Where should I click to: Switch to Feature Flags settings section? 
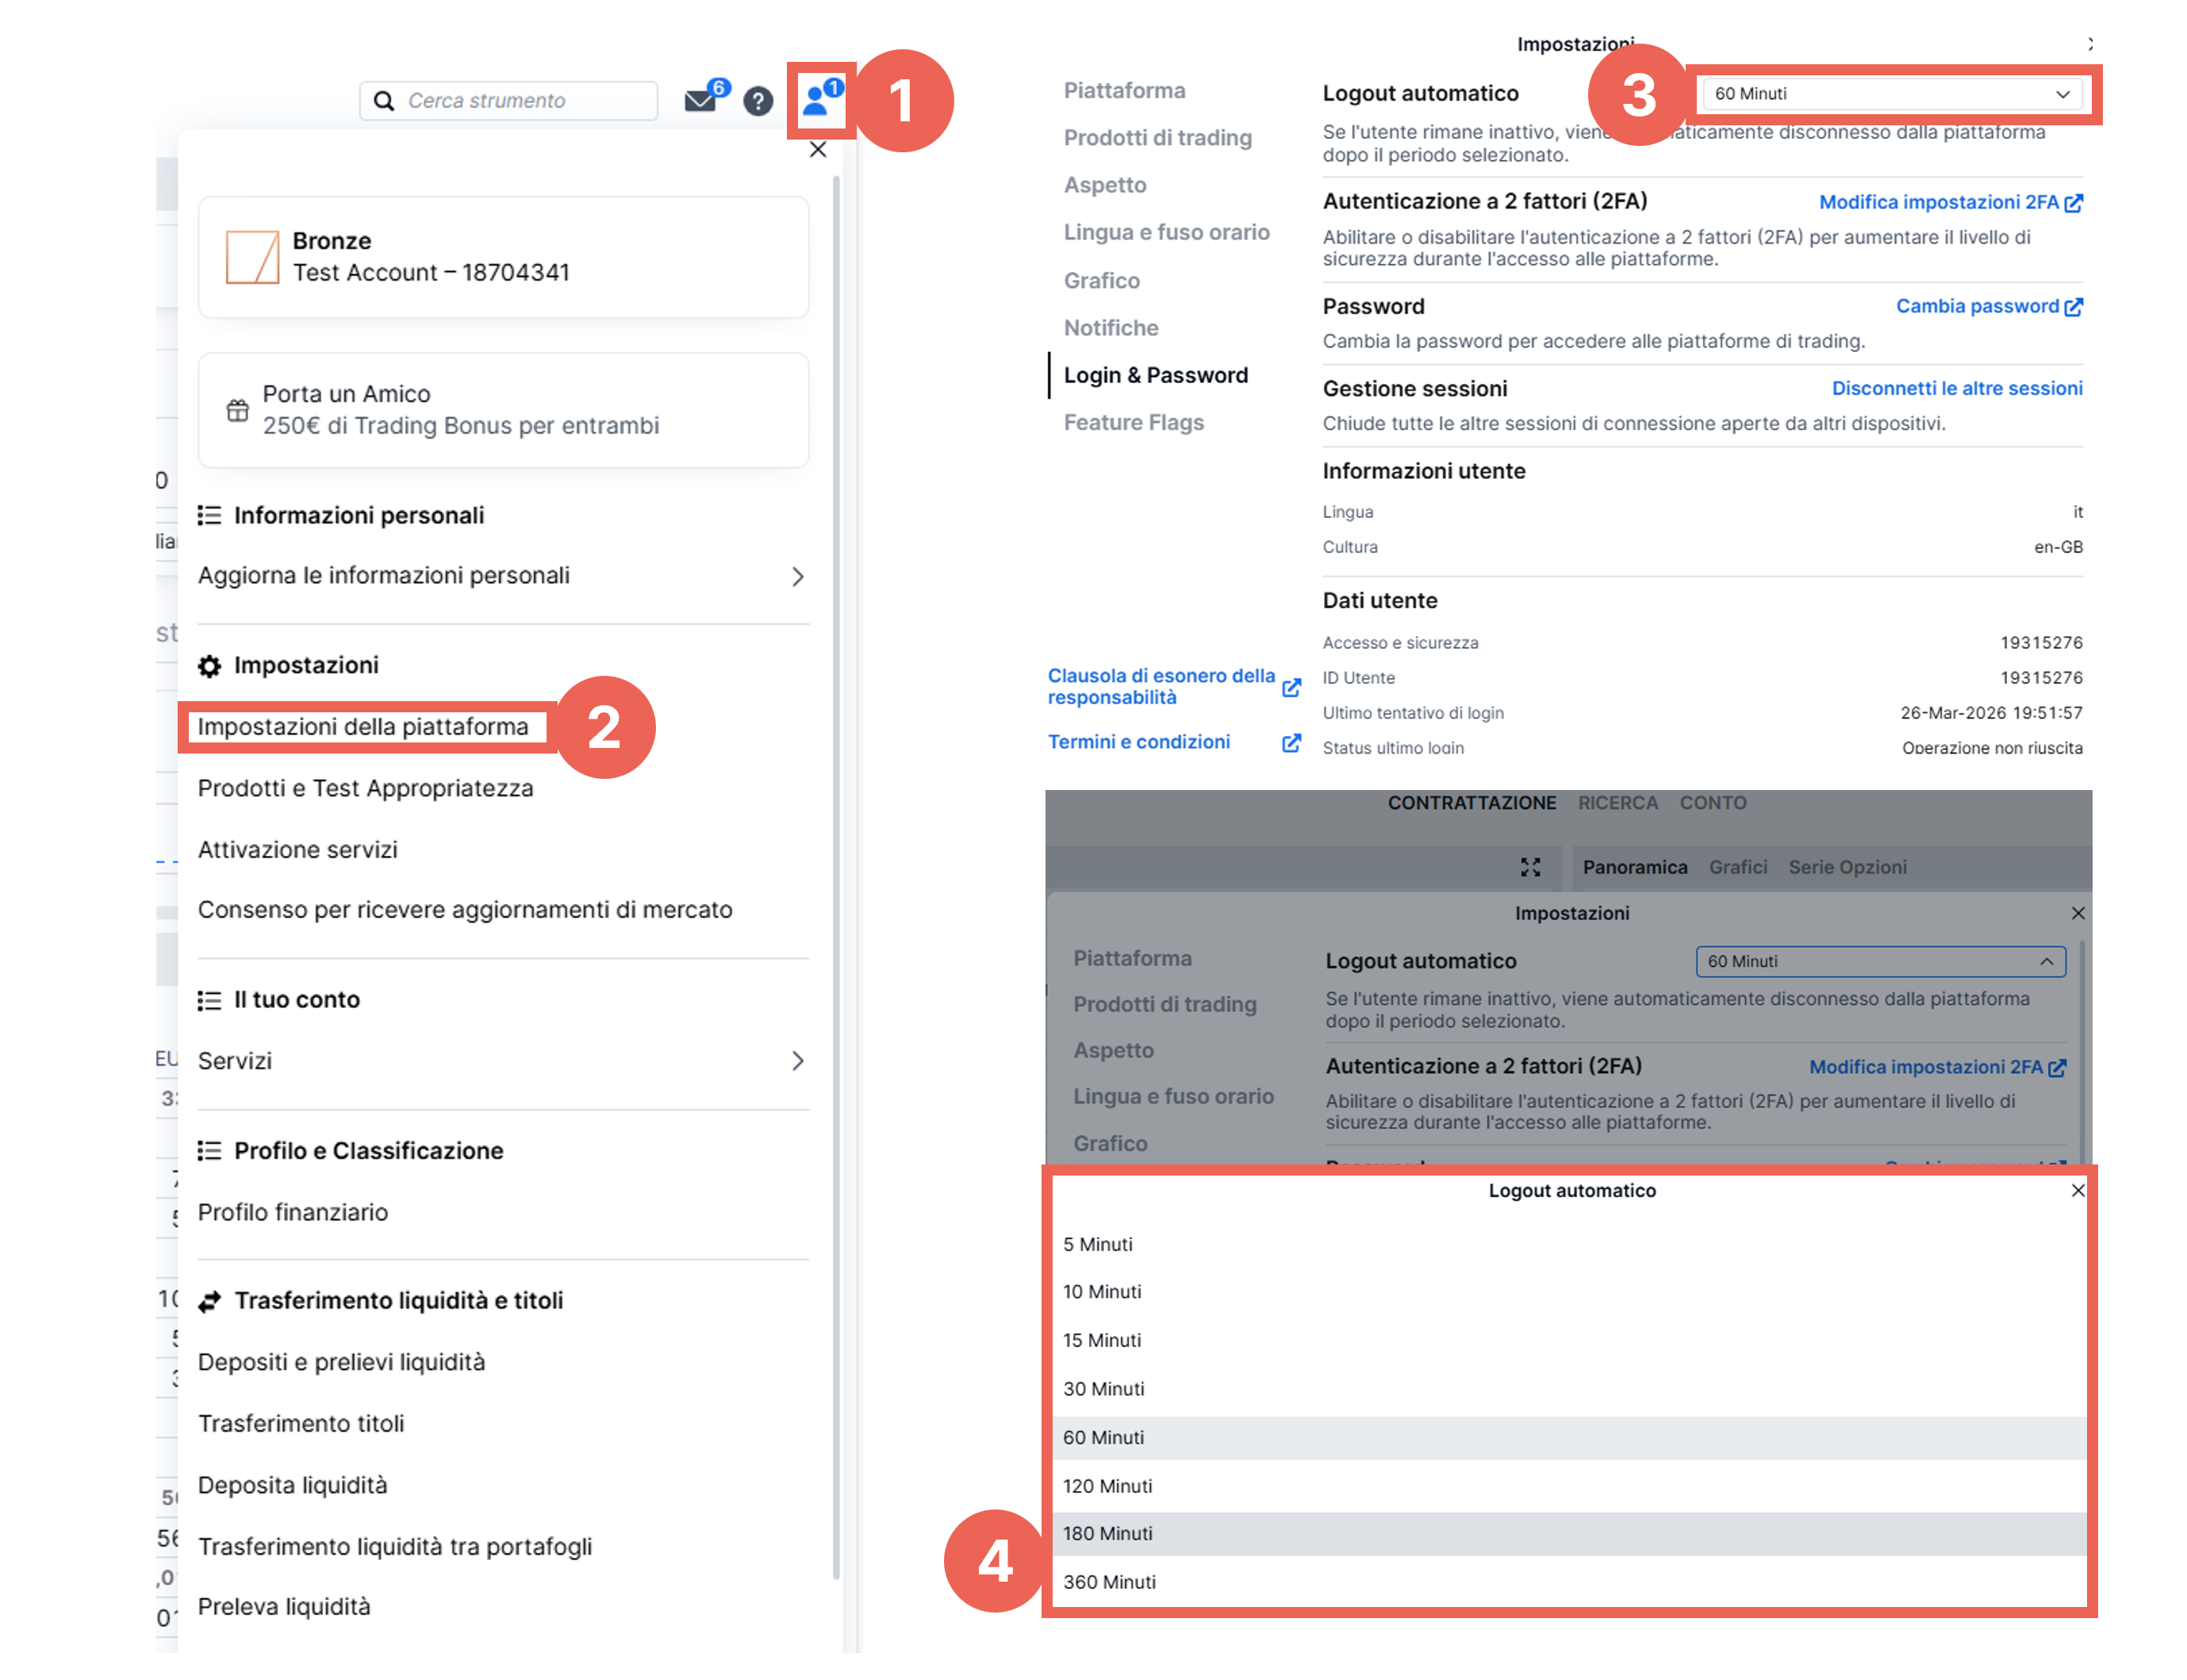pos(1133,422)
